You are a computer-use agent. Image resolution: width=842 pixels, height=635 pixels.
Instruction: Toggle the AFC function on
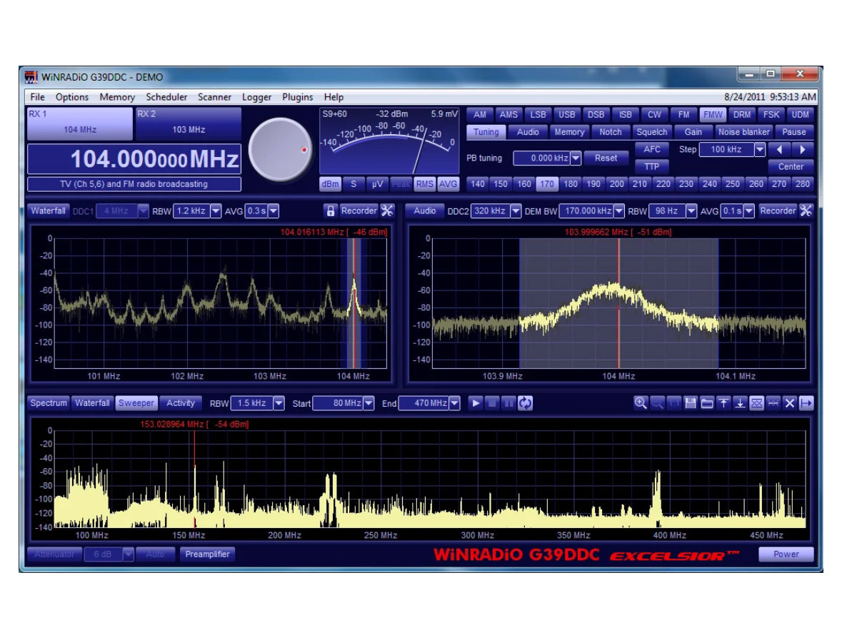pyautogui.click(x=652, y=149)
